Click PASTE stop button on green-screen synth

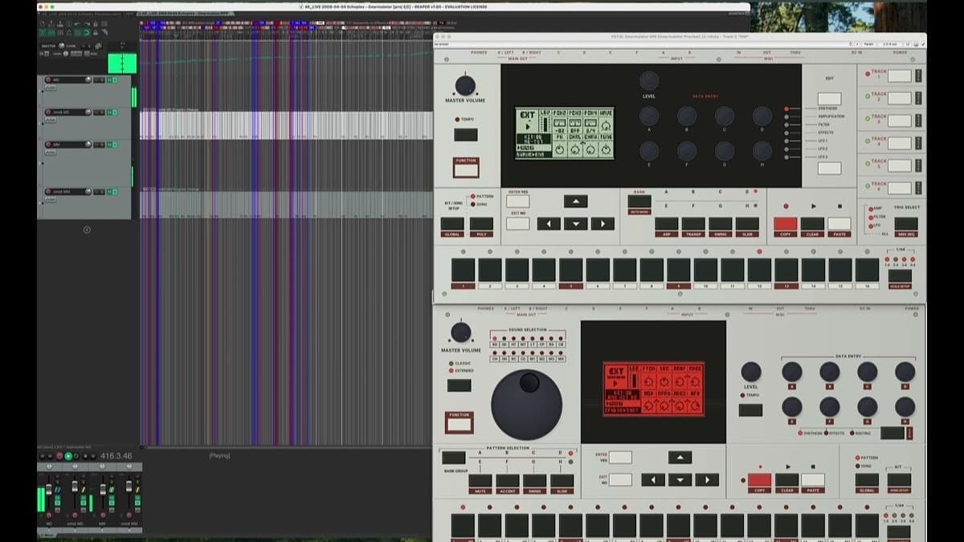point(839,224)
